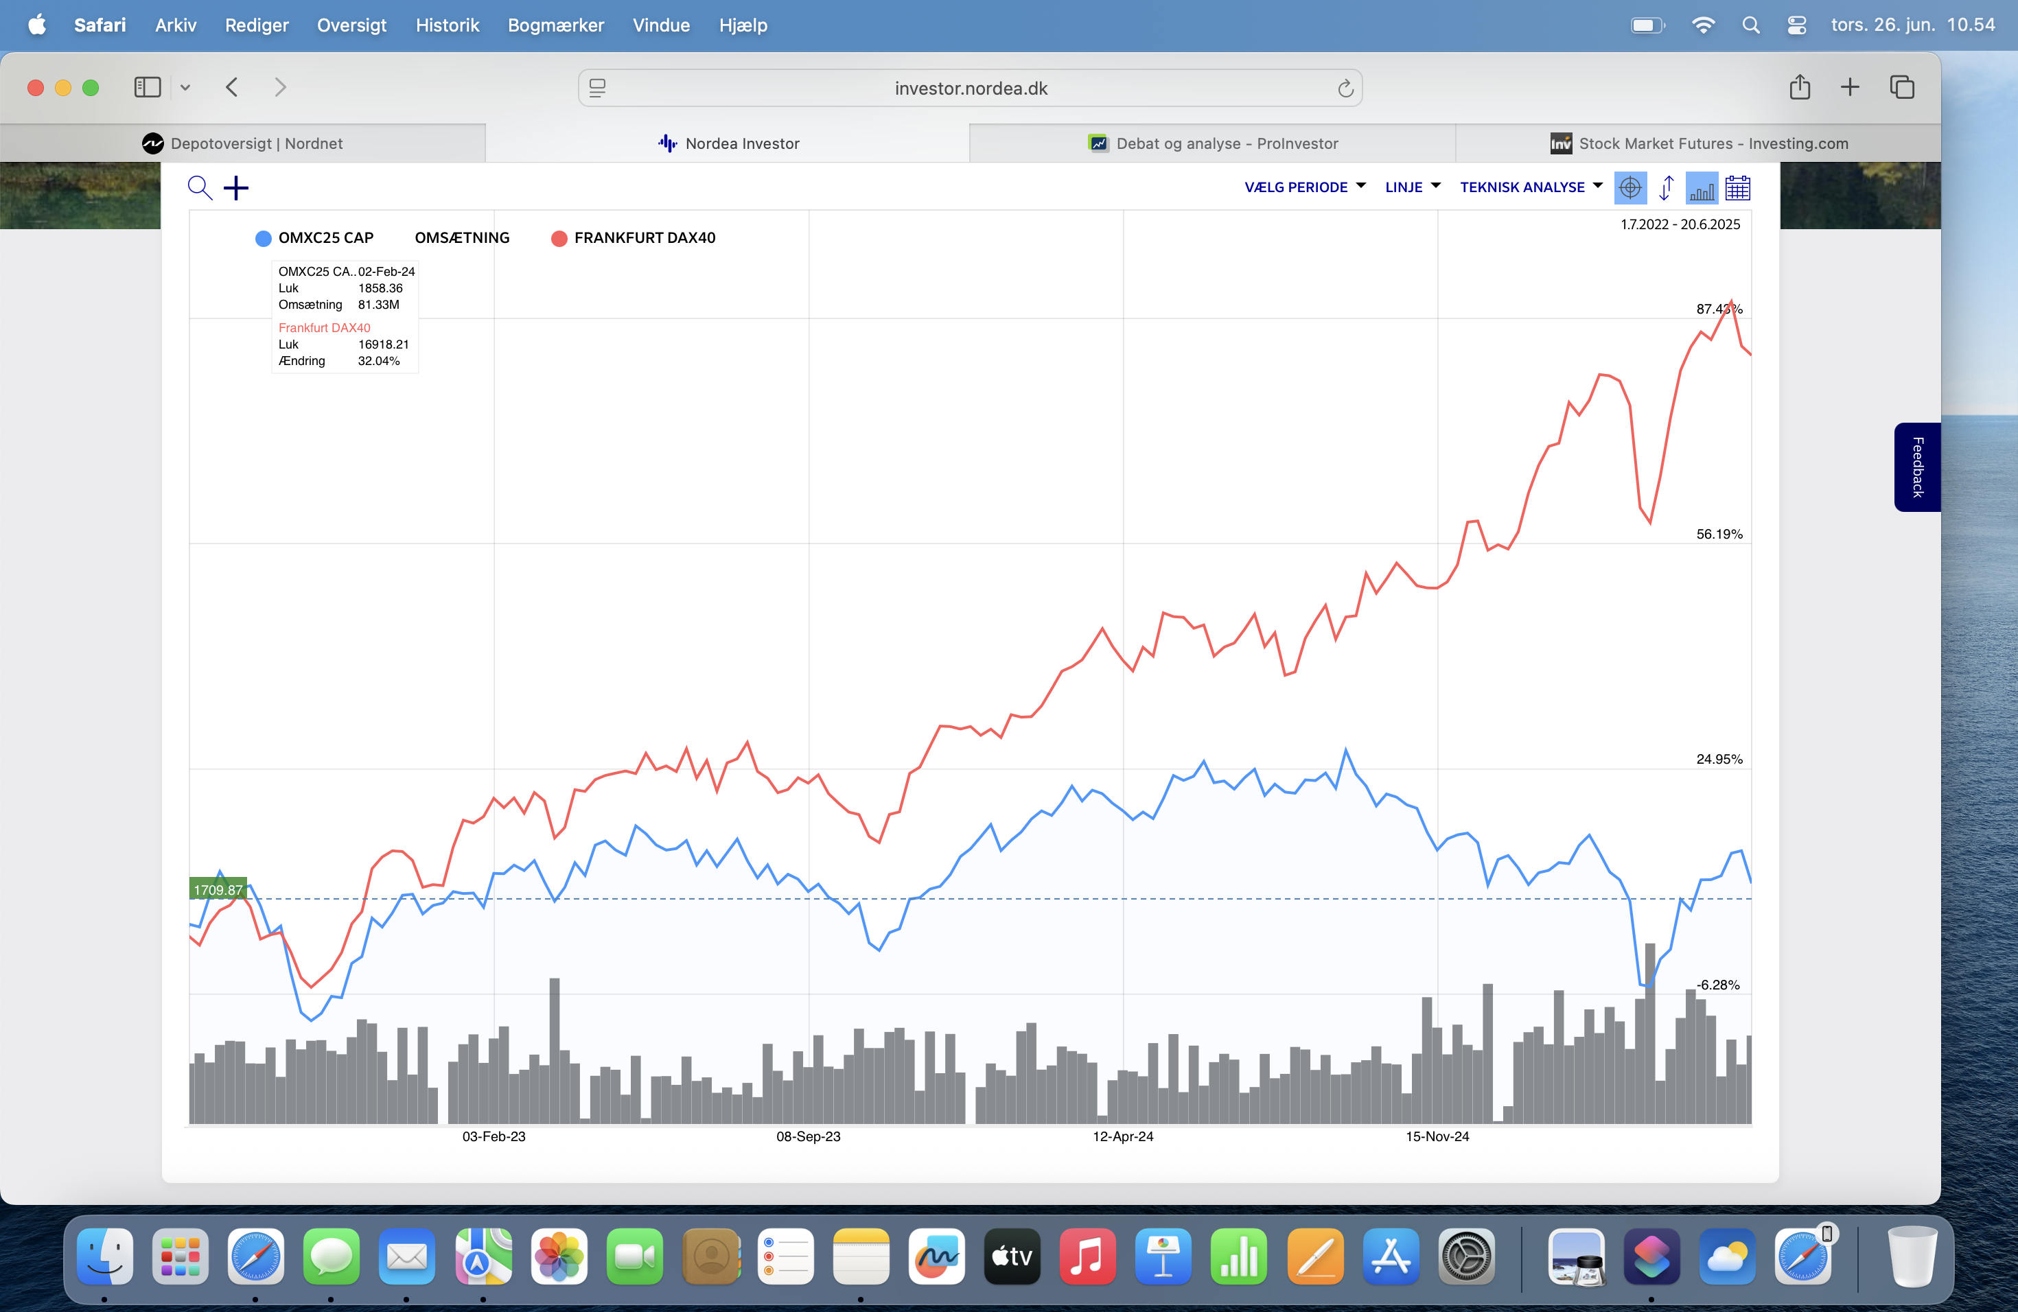
Task: Click the chart search magnifier icon
Action: tap(199, 187)
